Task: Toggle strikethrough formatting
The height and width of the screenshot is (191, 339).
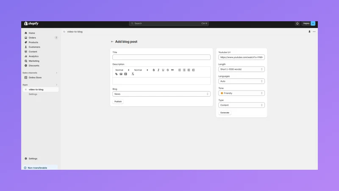Action: point(168,70)
